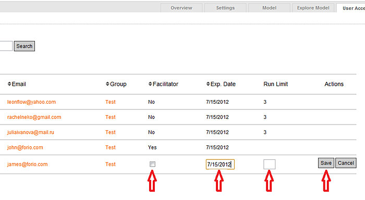This screenshot has height=200, width=365.
Task: Open Test group for rachelneko@gmail.com
Action: pos(111,117)
